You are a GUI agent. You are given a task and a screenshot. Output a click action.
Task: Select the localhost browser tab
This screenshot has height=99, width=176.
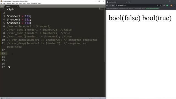(117, 2)
